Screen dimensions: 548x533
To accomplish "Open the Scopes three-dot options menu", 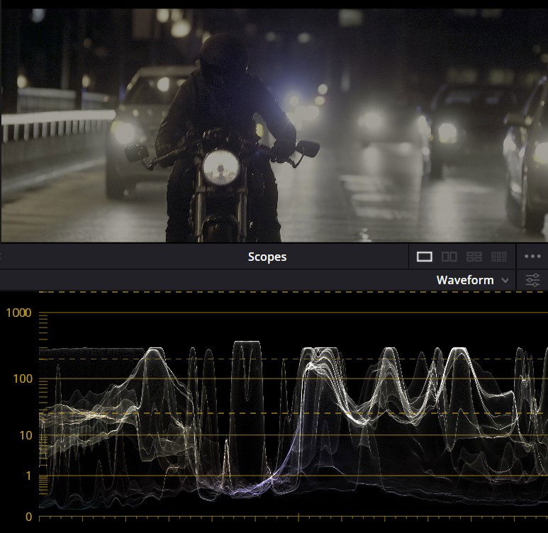I will [532, 257].
